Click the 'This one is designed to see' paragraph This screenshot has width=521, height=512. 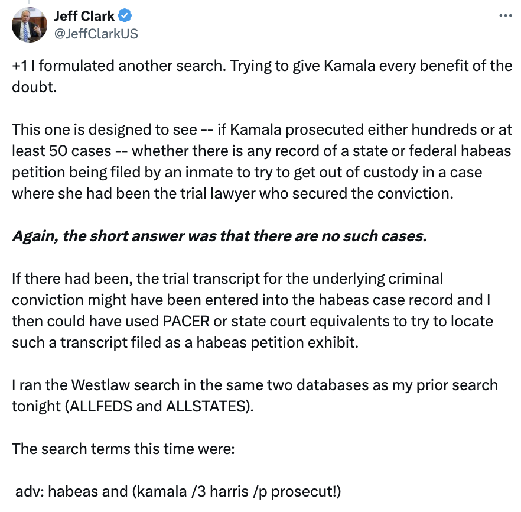(262, 161)
